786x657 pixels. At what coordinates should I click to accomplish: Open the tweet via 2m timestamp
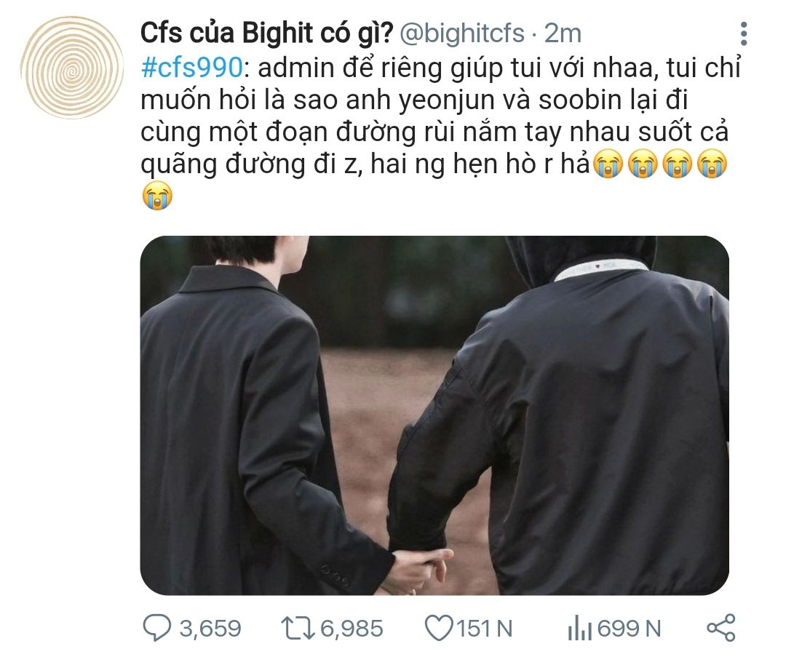coord(563,33)
